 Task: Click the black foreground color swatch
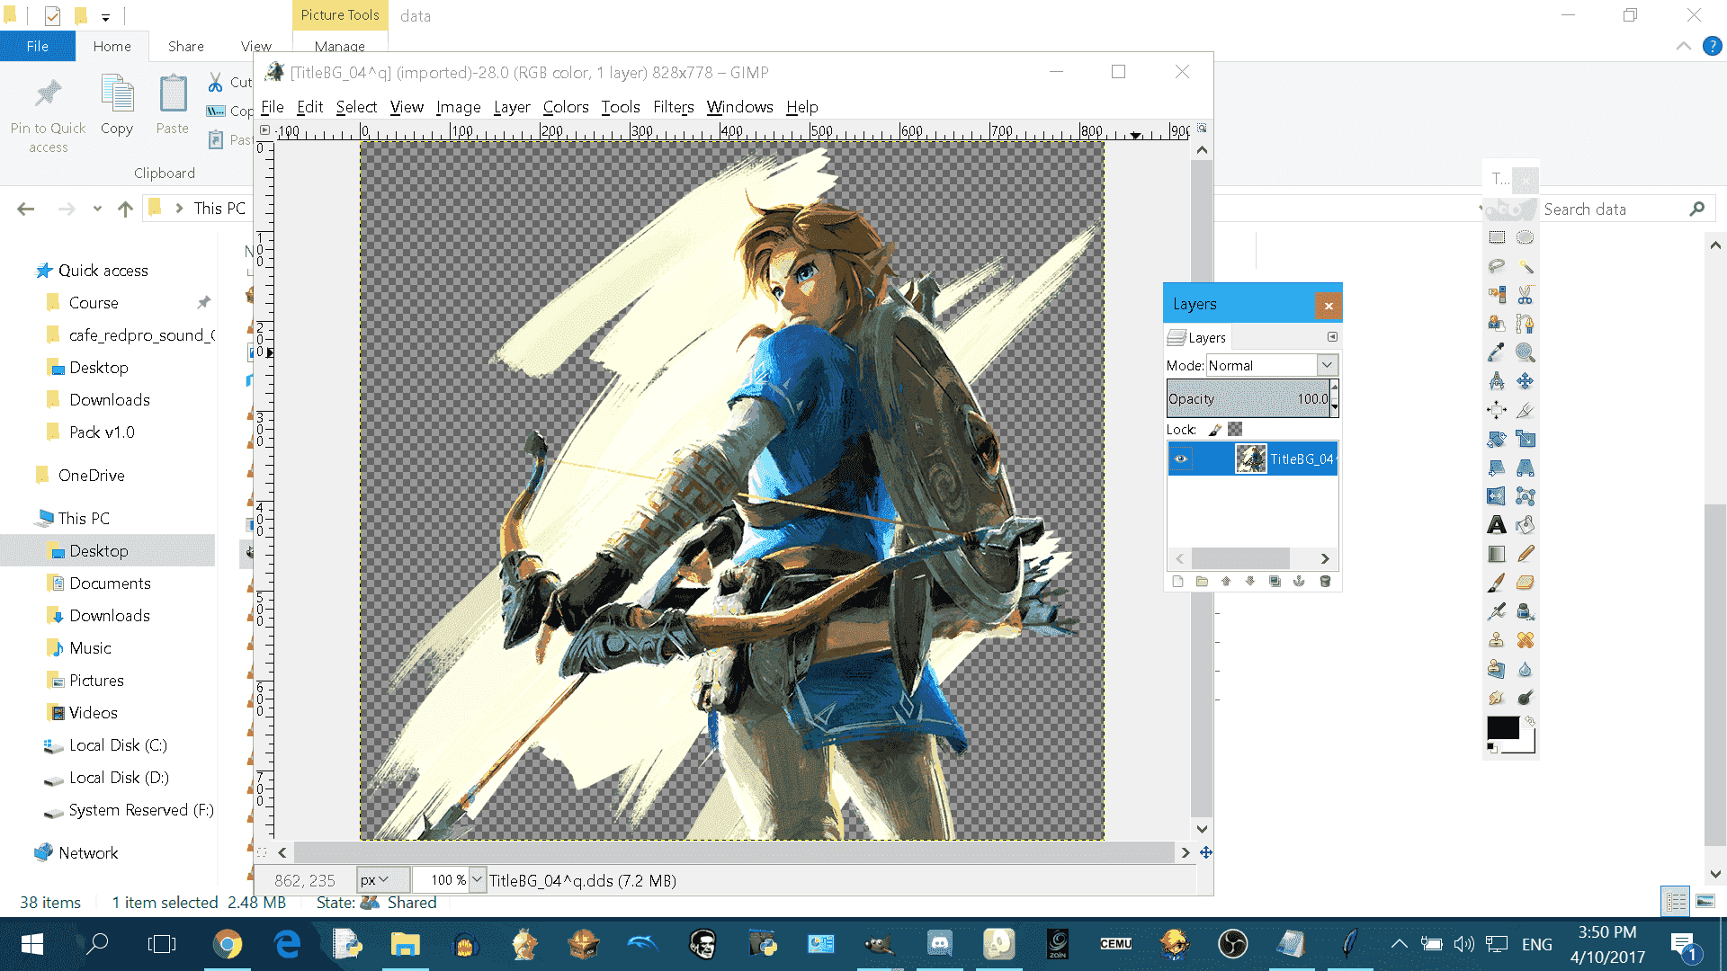1503,727
